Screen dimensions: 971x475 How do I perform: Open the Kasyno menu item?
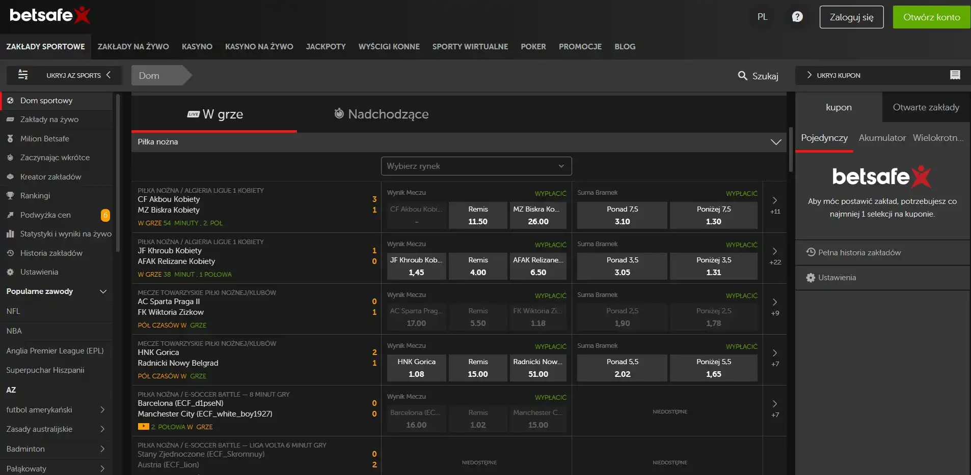click(197, 47)
